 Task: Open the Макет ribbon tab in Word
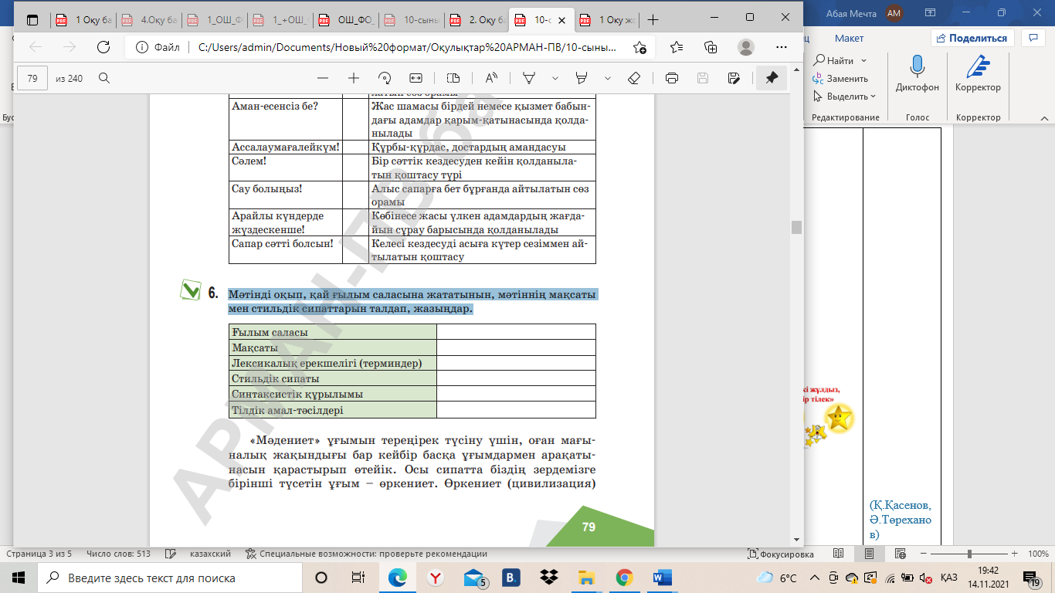[x=849, y=38]
